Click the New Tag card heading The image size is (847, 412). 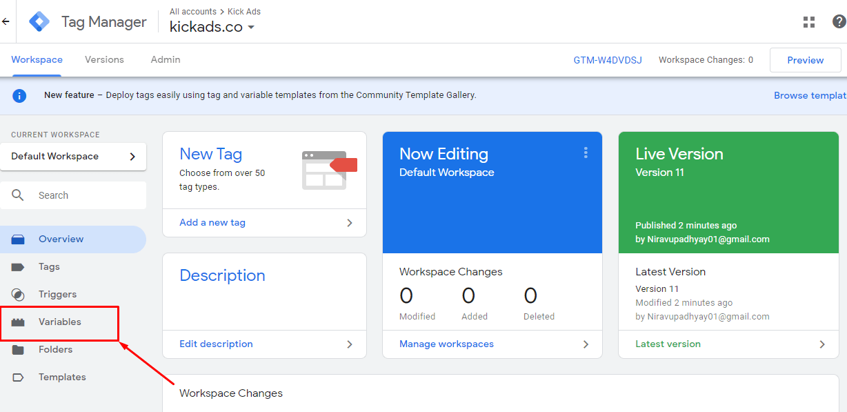[x=210, y=155]
